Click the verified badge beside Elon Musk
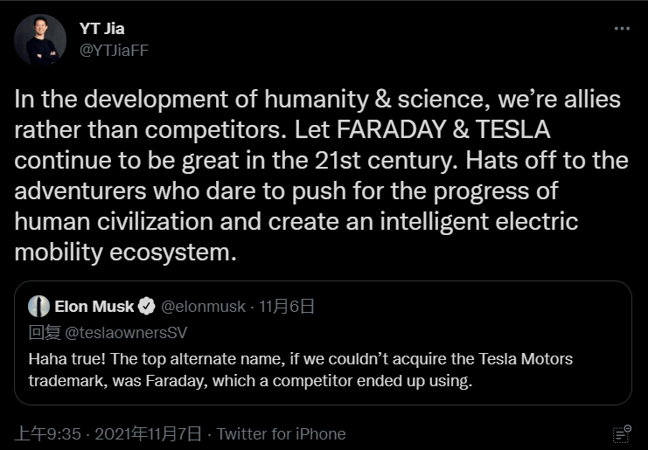The image size is (648, 450). (x=147, y=306)
